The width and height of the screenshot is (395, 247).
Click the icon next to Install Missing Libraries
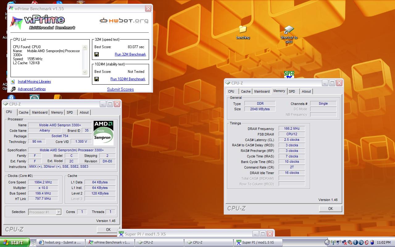coord(13,82)
